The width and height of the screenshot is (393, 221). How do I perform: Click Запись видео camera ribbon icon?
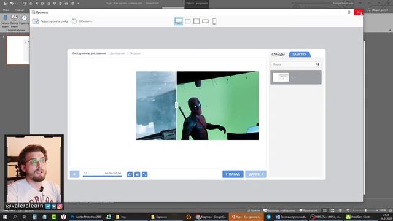14,18
